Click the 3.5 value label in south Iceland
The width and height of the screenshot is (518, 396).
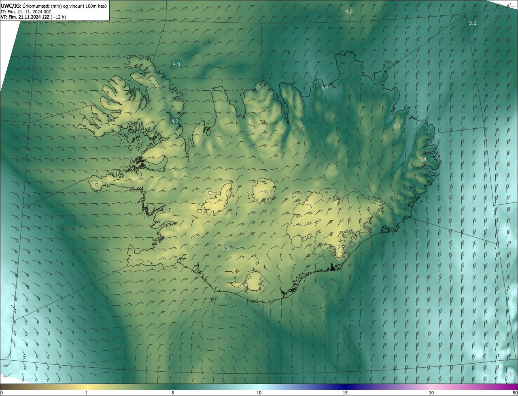(x=225, y=248)
